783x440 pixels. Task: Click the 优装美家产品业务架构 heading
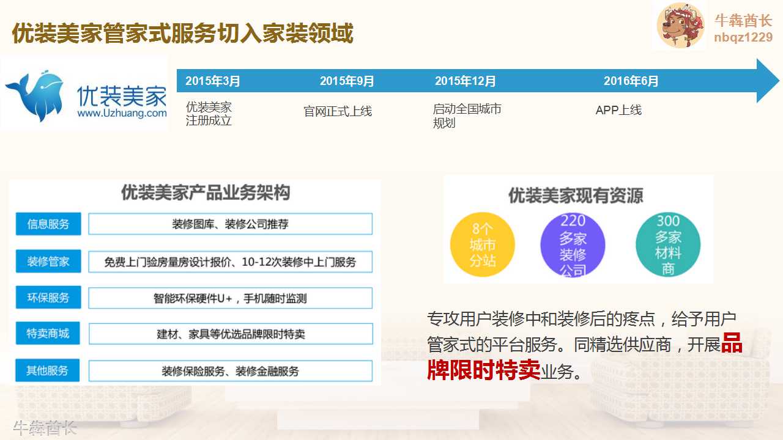tap(206, 193)
